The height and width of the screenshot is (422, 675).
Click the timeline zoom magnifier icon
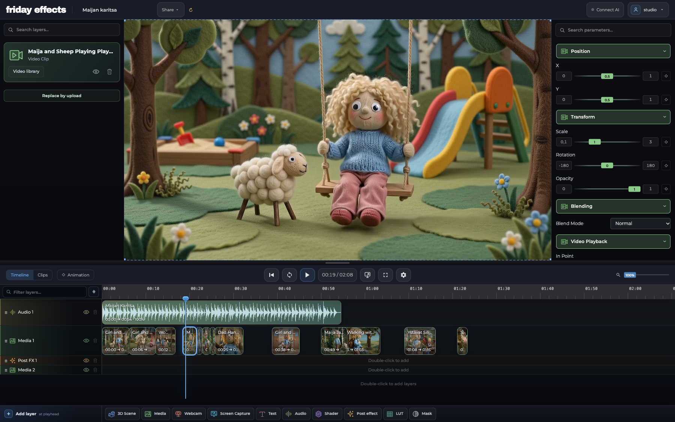click(618, 275)
